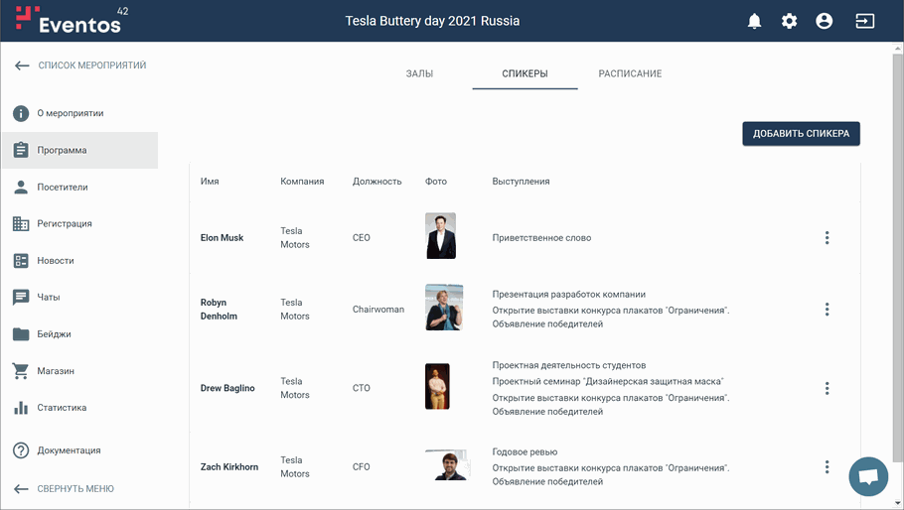Click the Статистика bar chart icon
Viewport: 904px width, 510px height.
[x=21, y=408]
